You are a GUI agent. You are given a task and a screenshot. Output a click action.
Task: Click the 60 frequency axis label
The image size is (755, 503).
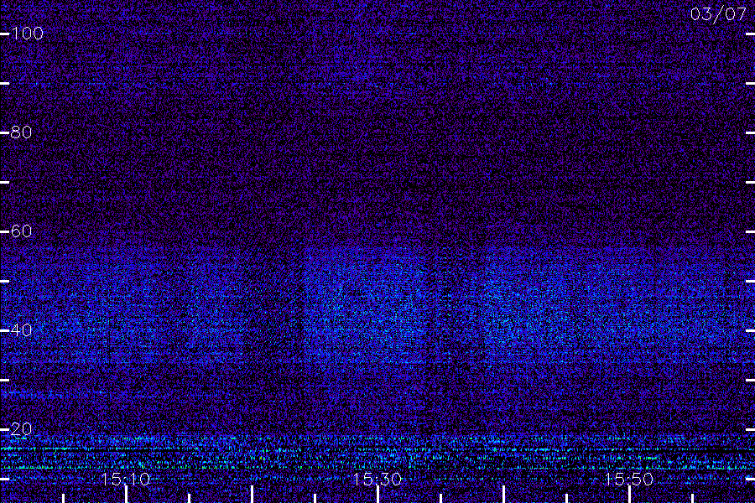pos(21,231)
